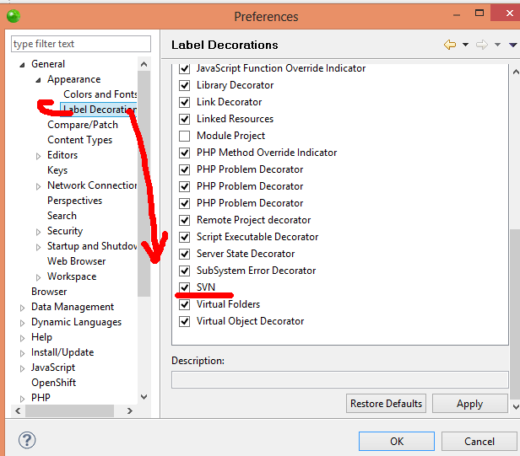The width and height of the screenshot is (520, 456).
Task: Collapse the Appearance tree node
Action: click(x=39, y=80)
